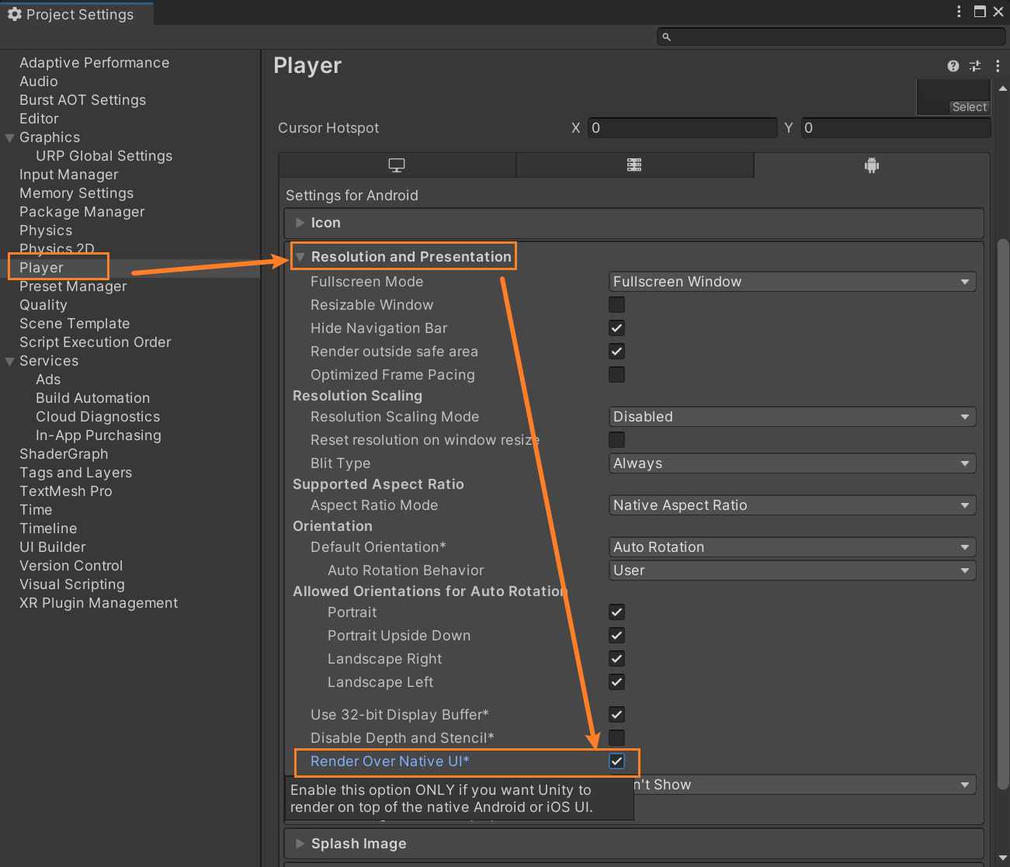Screen dimensions: 1010x867
Task: Switch to the desktop standalone platform tab
Action: (397, 165)
